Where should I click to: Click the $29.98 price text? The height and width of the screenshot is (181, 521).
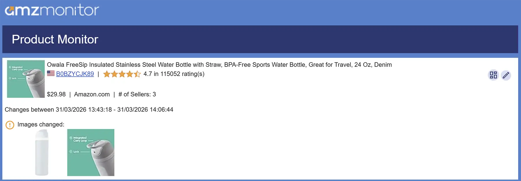pos(56,94)
